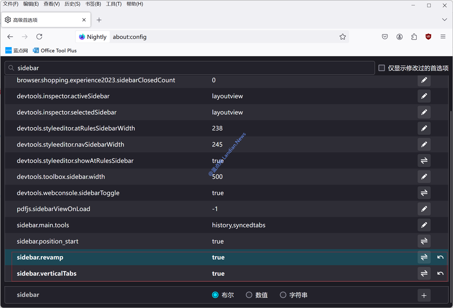Screen dimensions: 453x308
Task: Bookmark this page with the star icon
Action: click(x=343, y=37)
